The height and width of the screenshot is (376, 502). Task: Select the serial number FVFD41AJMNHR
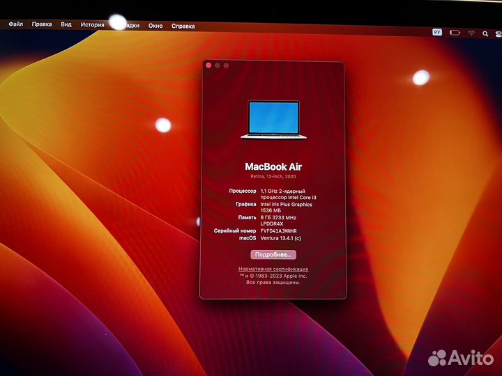click(x=278, y=231)
